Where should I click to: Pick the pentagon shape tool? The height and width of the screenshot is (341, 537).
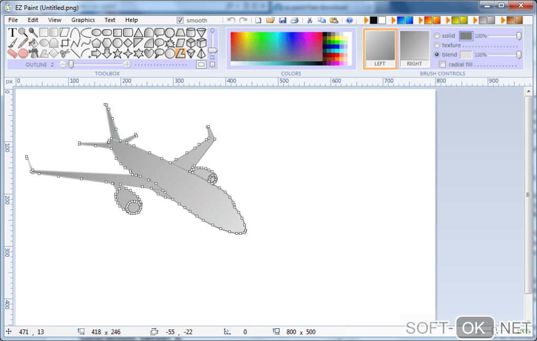(x=96, y=43)
